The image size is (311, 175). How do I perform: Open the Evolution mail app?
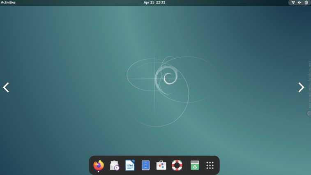[115, 165]
